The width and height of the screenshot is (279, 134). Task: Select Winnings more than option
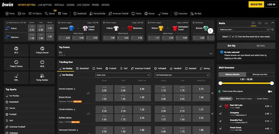click(260, 74)
